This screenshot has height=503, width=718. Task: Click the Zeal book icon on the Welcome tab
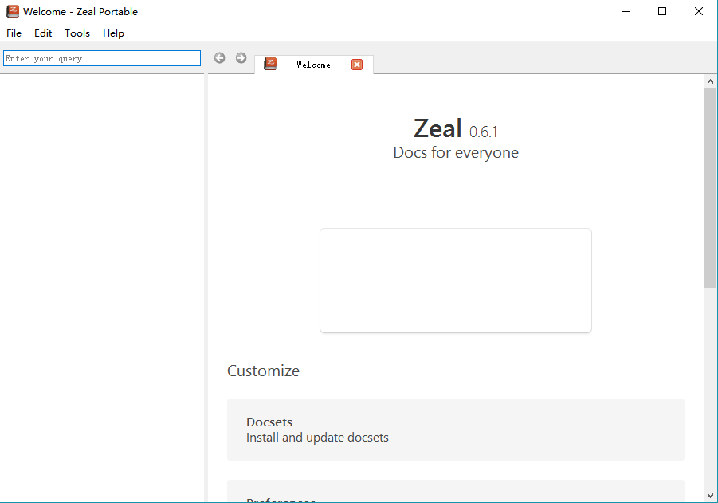(x=270, y=64)
